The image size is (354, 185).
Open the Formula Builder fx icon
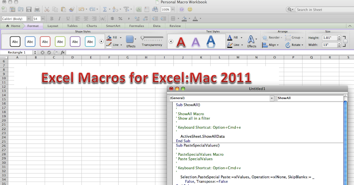(139, 9)
